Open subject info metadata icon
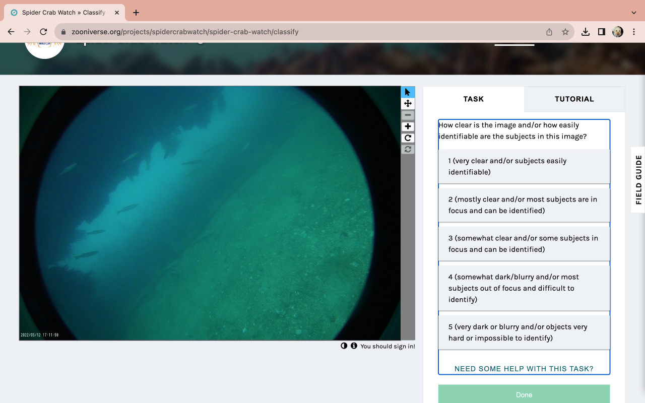 coord(354,346)
